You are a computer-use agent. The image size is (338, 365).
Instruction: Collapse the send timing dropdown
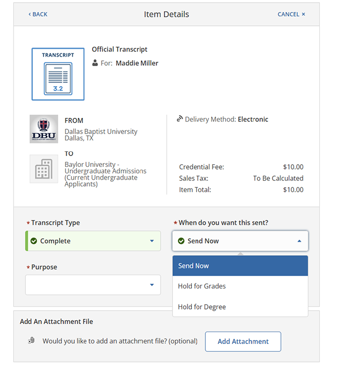click(299, 241)
